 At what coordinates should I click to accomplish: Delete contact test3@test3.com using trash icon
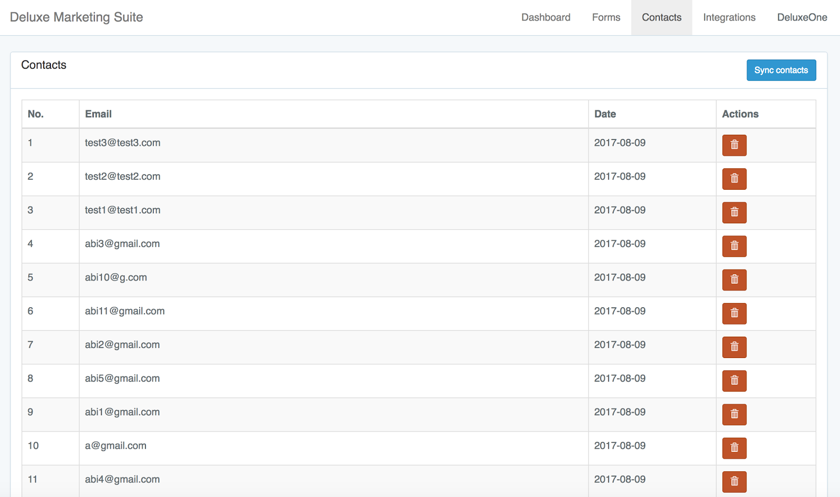pyautogui.click(x=734, y=145)
